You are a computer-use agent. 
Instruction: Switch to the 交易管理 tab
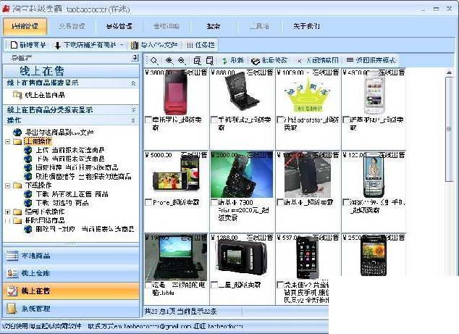pos(72,26)
